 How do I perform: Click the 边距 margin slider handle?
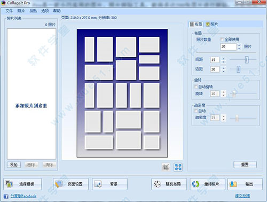pos(238,69)
